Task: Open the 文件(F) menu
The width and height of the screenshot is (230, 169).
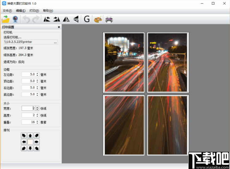Action: coord(7,11)
